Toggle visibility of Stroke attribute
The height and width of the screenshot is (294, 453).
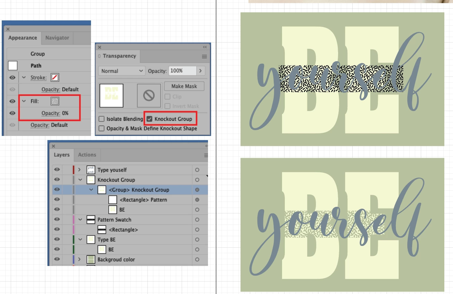click(12, 77)
